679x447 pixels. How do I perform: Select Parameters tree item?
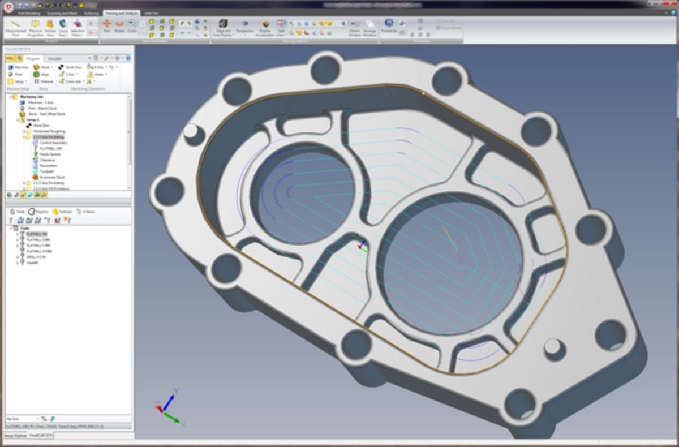(x=48, y=165)
